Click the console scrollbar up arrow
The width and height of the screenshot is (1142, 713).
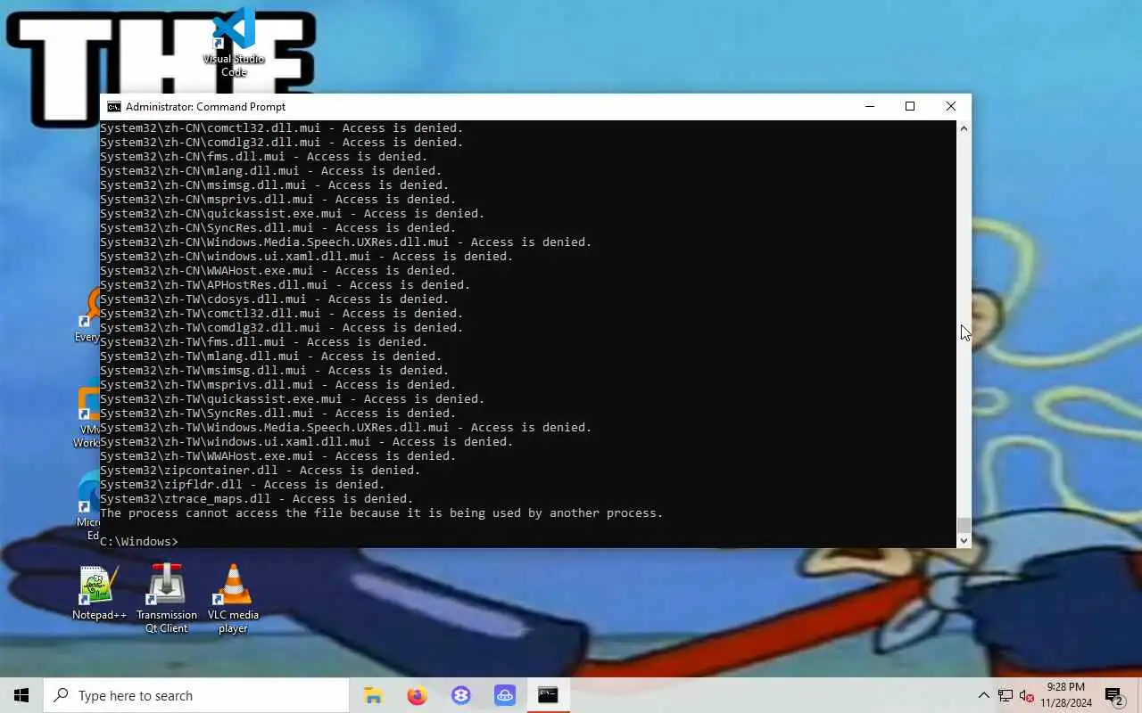pos(964,128)
